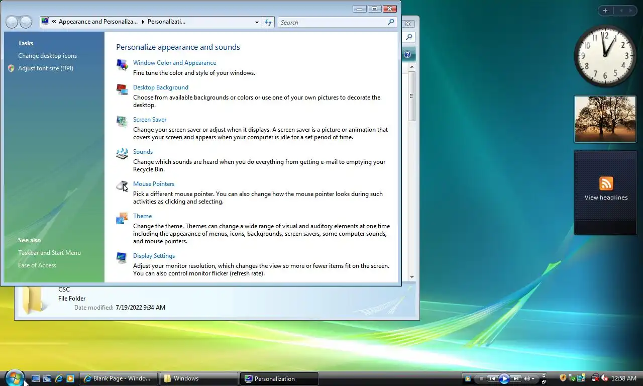Click the Personalization breadcrumb segment
The height and width of the screenshot is (386, 643).
166,22
